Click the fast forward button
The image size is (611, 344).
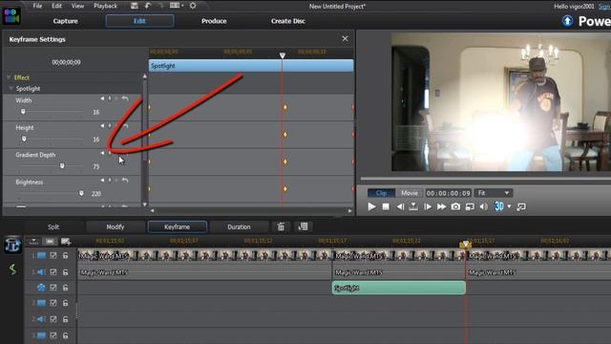[441, 206]
